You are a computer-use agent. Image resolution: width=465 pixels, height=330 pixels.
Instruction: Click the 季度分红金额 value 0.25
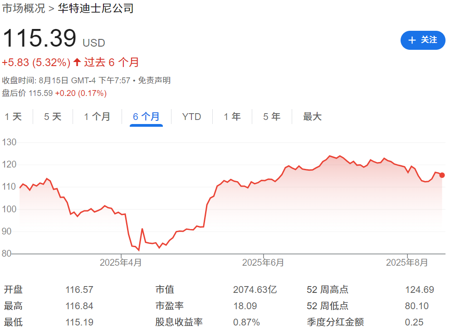point(414,322)
